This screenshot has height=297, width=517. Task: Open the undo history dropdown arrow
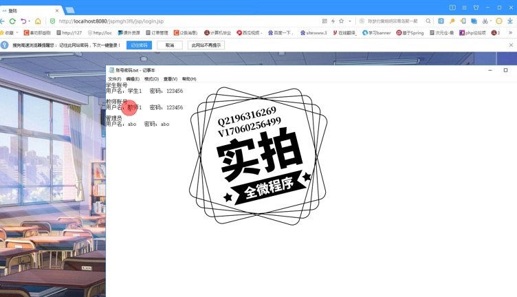click(30, 21)
